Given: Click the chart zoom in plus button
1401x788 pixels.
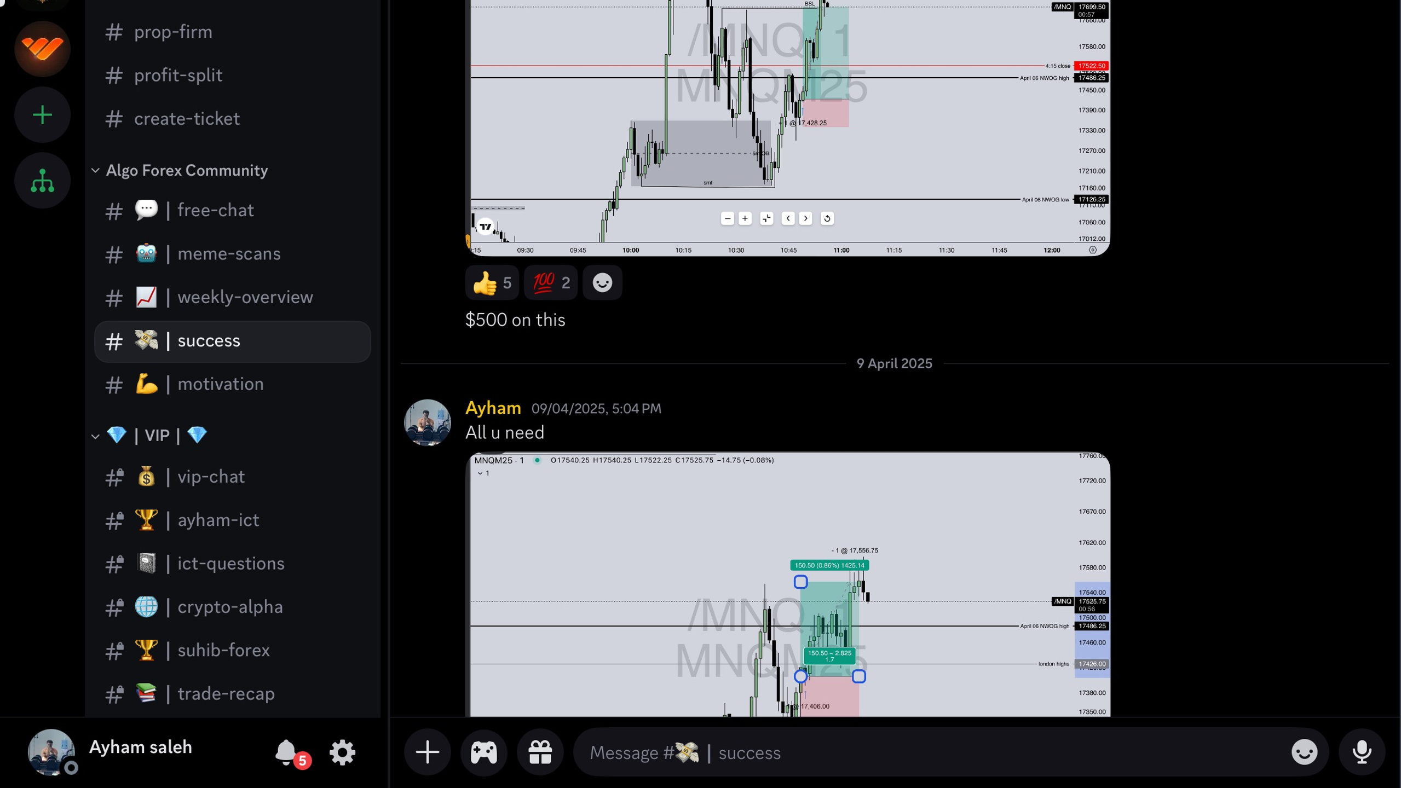Looking at the screenshot, I should click(745, 218).
